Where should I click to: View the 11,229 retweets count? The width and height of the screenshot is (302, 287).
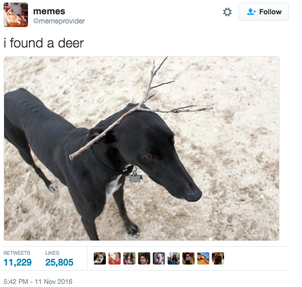click(17, 262)
